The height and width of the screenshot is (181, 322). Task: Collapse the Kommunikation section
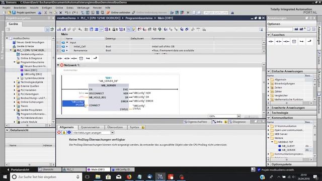(269, 118)
